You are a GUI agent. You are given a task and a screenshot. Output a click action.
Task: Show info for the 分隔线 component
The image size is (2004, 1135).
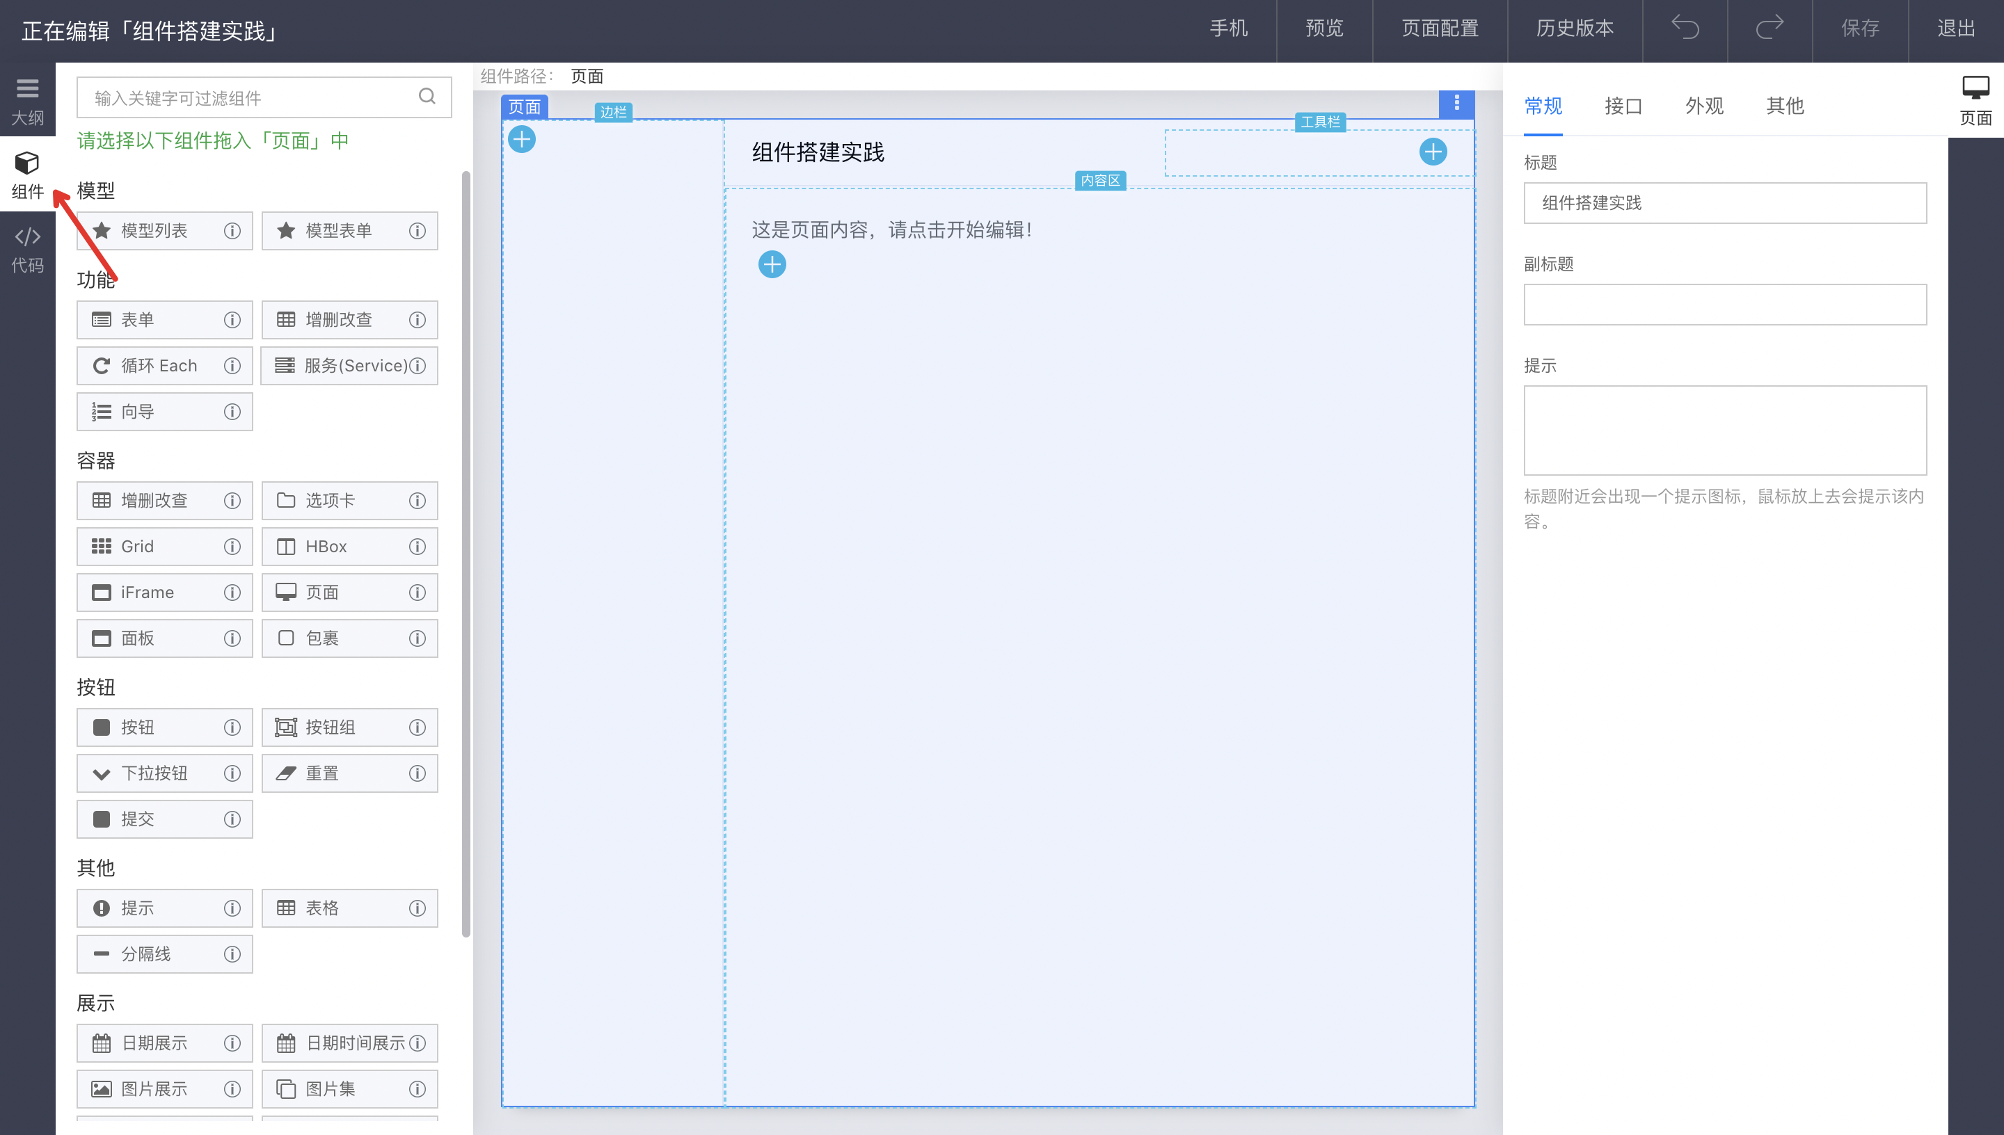232,954
